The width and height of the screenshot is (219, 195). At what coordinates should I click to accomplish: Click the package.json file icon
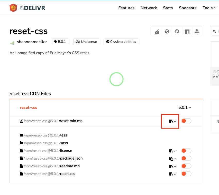(x=21, y=158)
